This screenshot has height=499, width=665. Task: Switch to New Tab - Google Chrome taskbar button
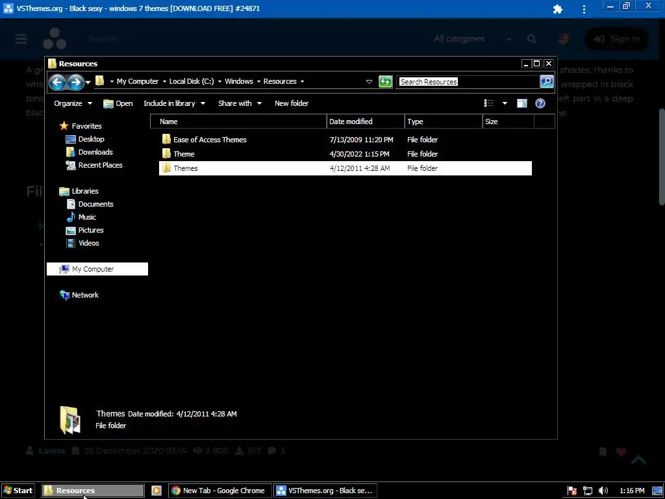click(x=219, y=491)
